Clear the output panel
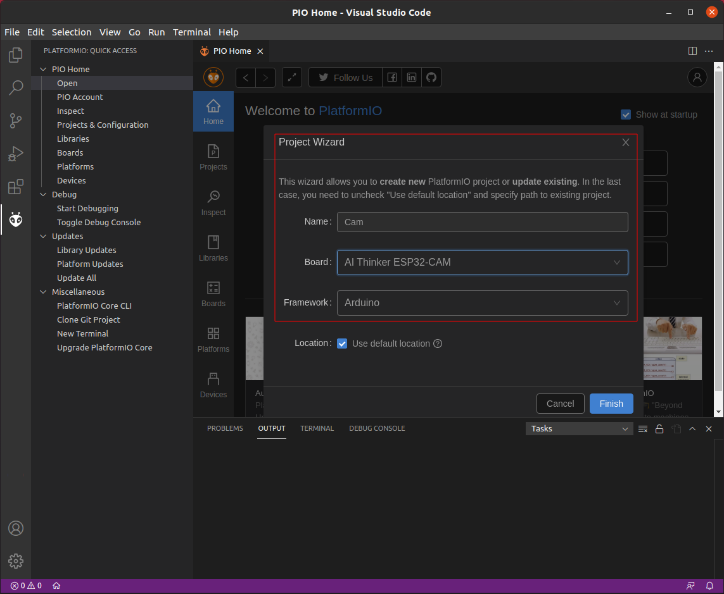Viewport: 724px width, 594px height. tap(643, 429)
